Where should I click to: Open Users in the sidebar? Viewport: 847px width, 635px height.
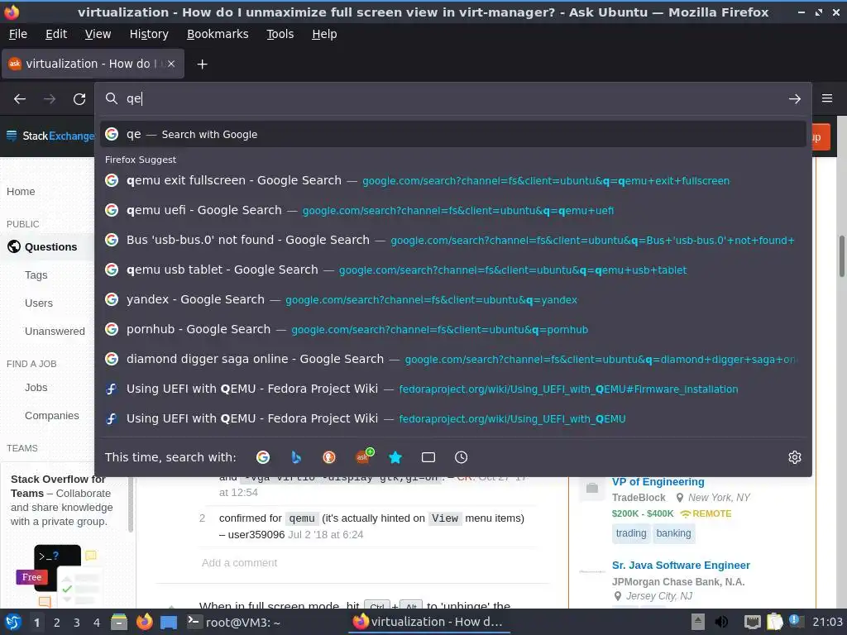tap(38, 303)
